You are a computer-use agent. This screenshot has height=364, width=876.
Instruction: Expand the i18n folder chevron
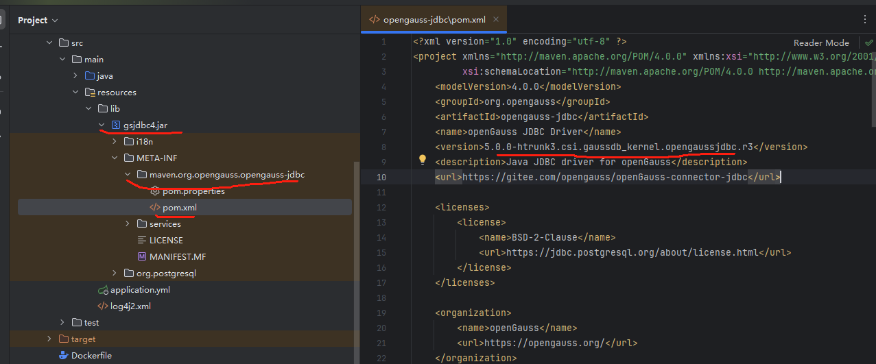coord(115,141)
